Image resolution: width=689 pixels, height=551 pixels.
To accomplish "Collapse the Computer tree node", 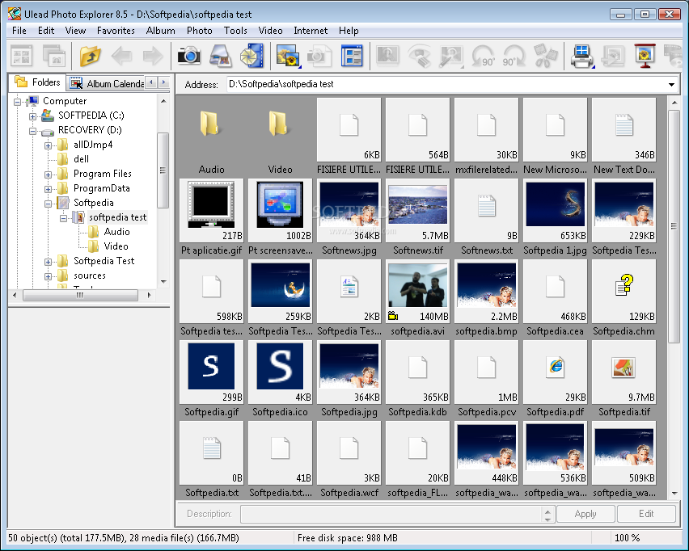I will click(x=17, y=102).
